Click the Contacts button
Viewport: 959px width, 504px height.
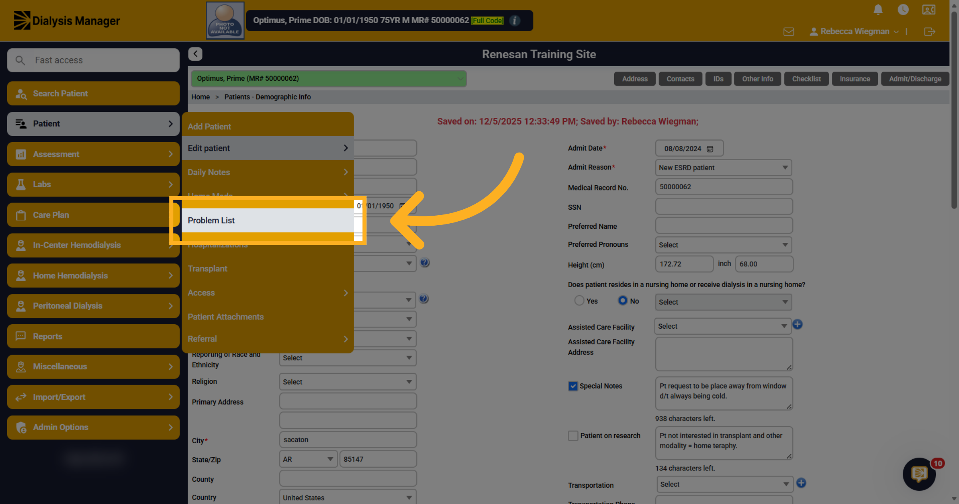click(680, 79)
